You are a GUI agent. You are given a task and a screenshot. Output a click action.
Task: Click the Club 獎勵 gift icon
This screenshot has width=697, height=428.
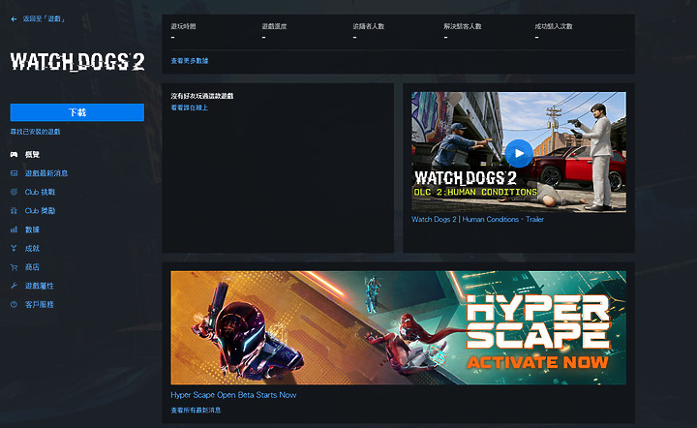pyautogui.click(x=14, y=211)
